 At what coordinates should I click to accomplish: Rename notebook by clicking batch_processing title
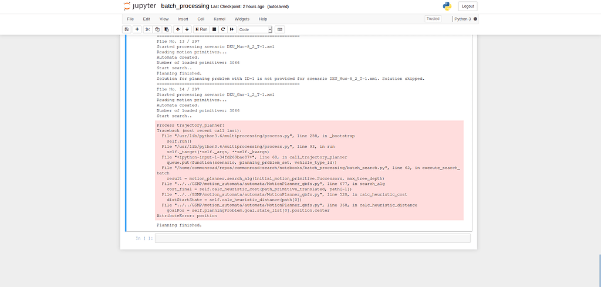point(185,6)
